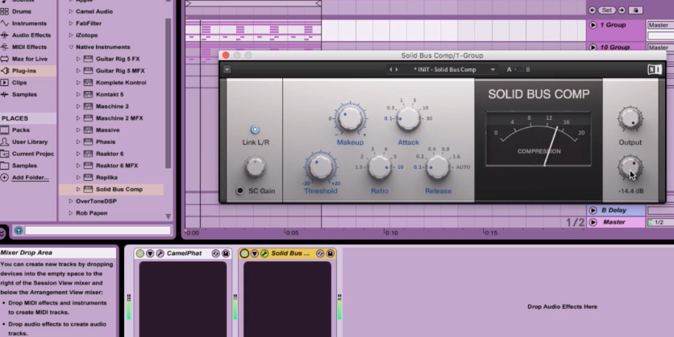Open the MIDI Effects browser category
The width and height of the screenshot is (674, 337).
pos(27,47)
